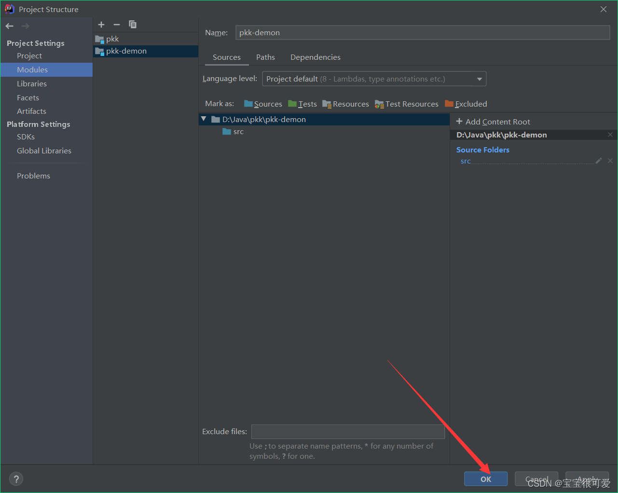
Task: Click the Copy module icon
Action: [133, 25]
